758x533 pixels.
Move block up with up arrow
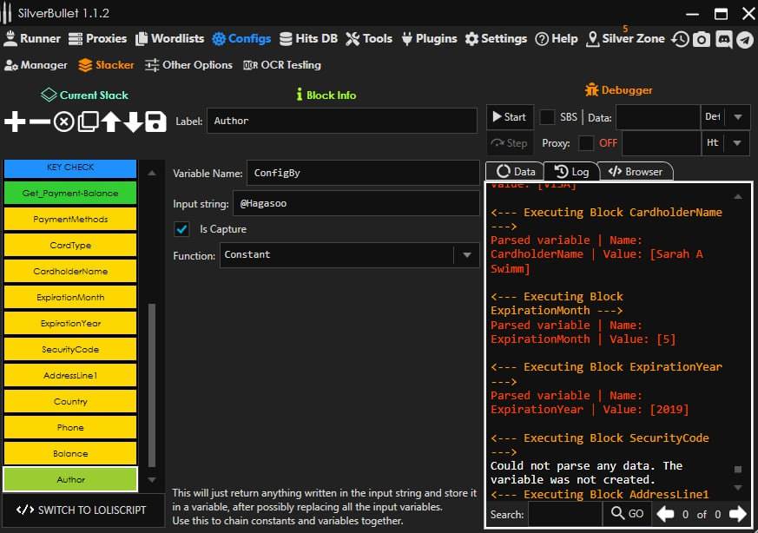(x=110, y=122)
